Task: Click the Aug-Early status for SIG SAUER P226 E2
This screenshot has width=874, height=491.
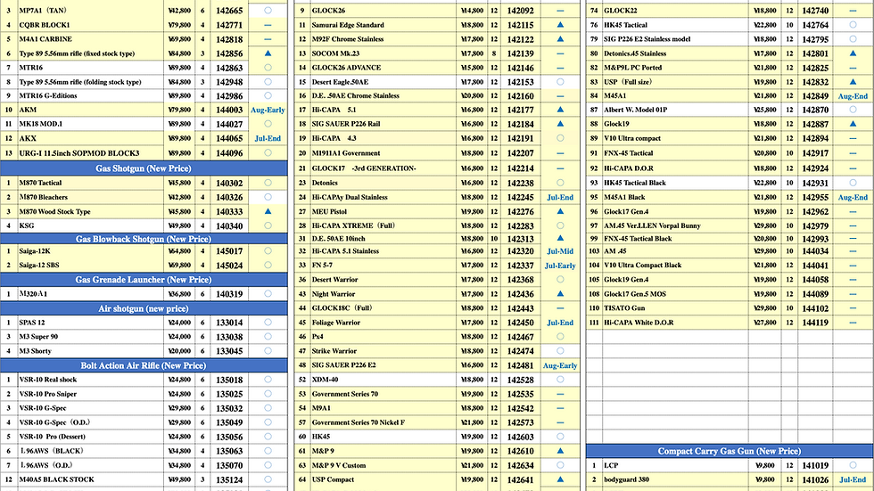Action: pyautogui.click(x=560, y=365)
